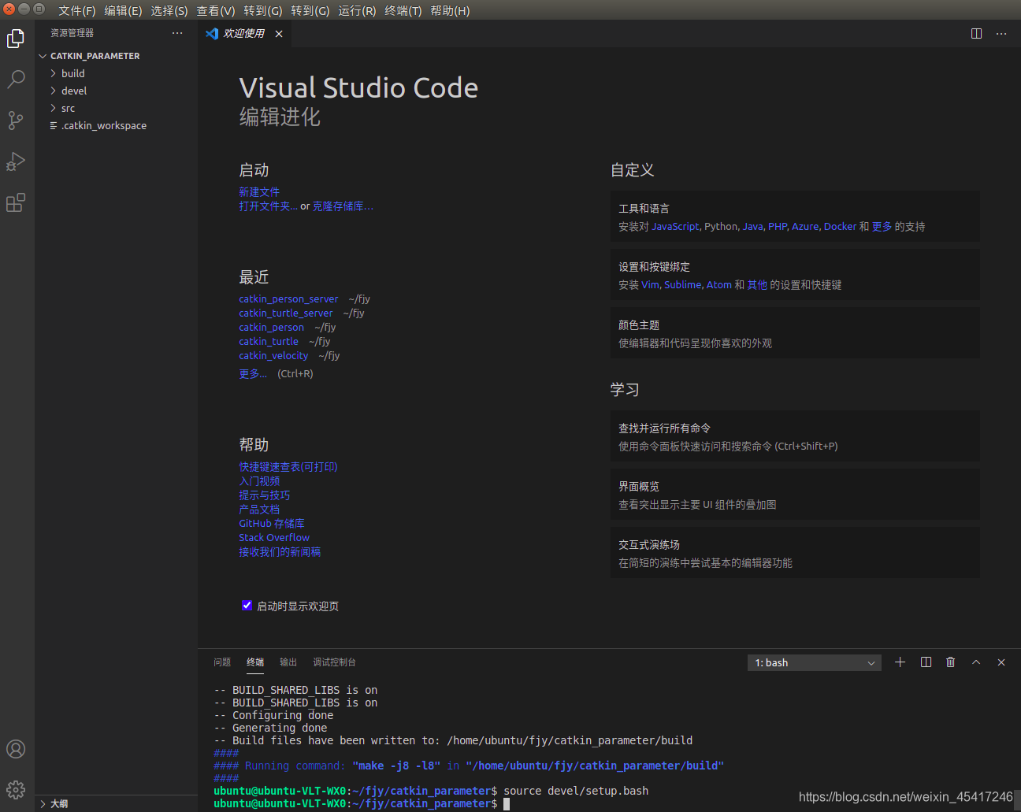Create a new terminal with plus icon
Screen dimensions: 1021x812
pyautogui.click(x=900, y=662)
